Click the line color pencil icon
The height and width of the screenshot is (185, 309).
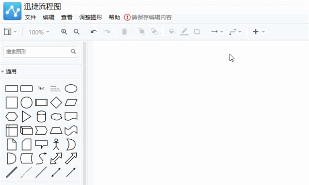pyautogui.click(x=184, y=31)
